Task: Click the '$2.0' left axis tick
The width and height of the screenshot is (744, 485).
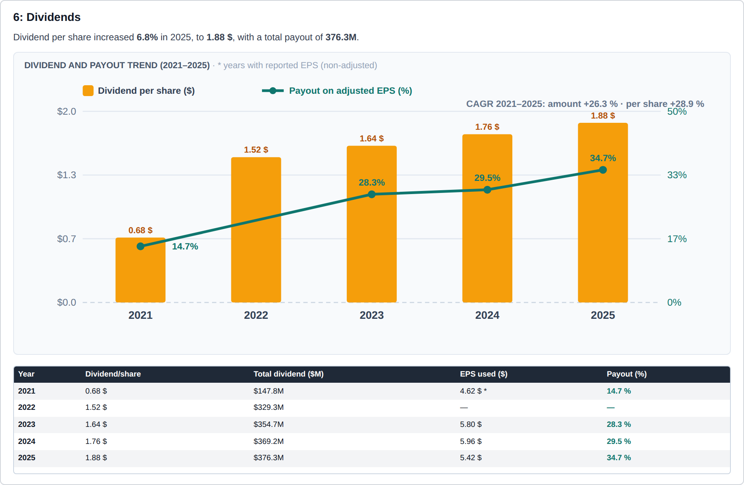Action: (x=67, y=112)
